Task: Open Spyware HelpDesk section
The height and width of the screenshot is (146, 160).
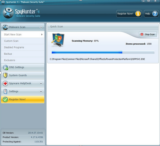Action: click(x=23, y=83)
